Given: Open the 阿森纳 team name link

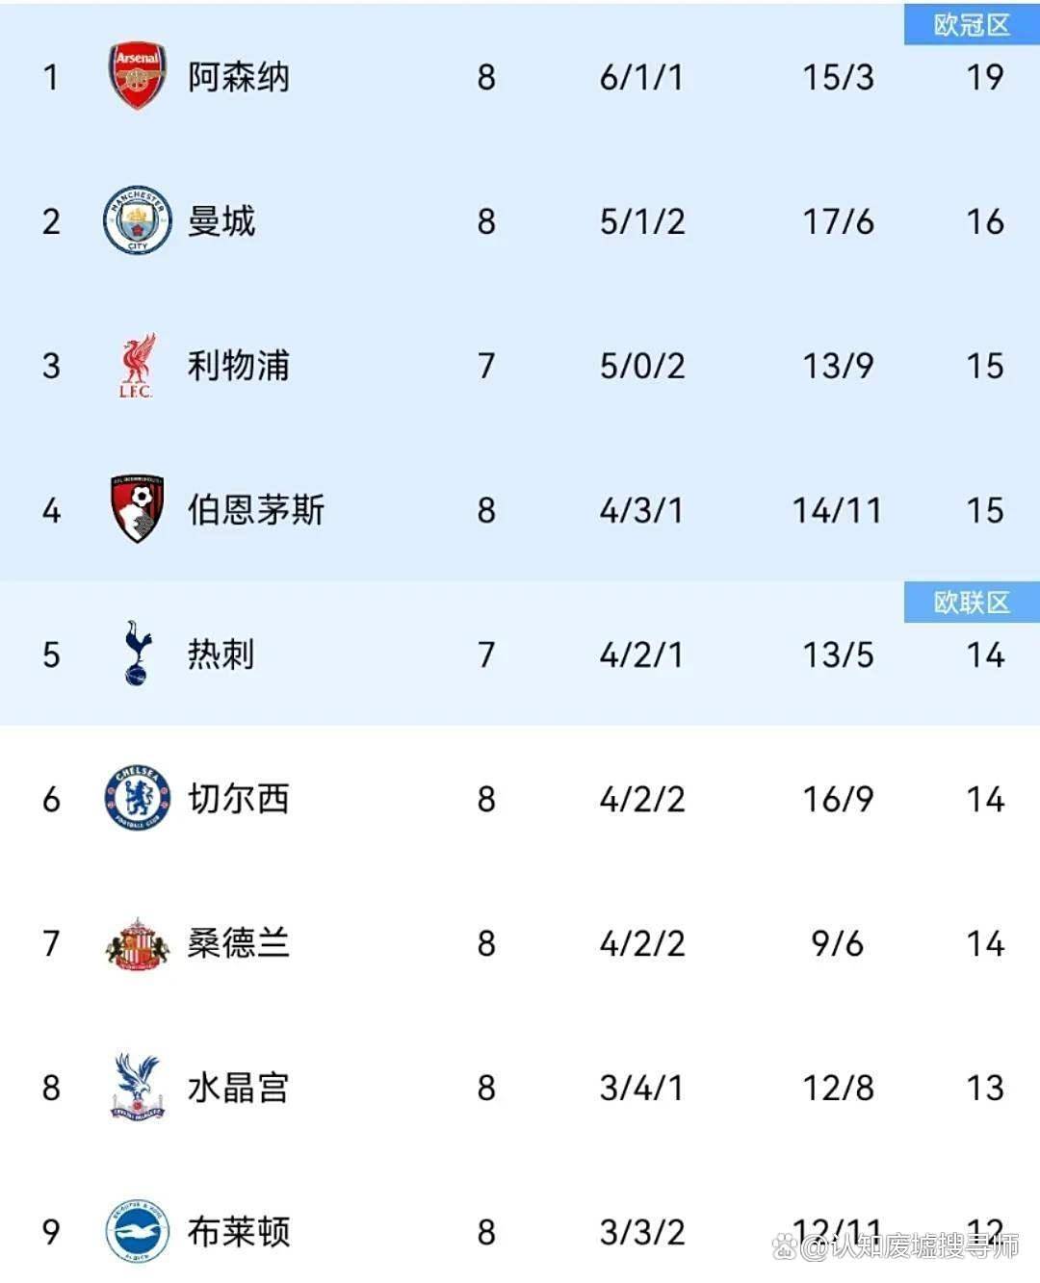Looking at the screenshot, I should [236, 77].
